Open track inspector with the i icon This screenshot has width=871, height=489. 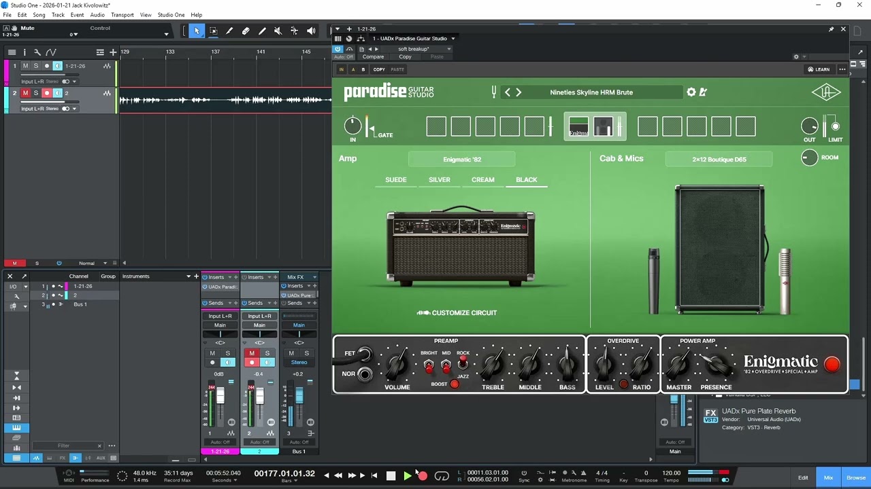[24, 52]
